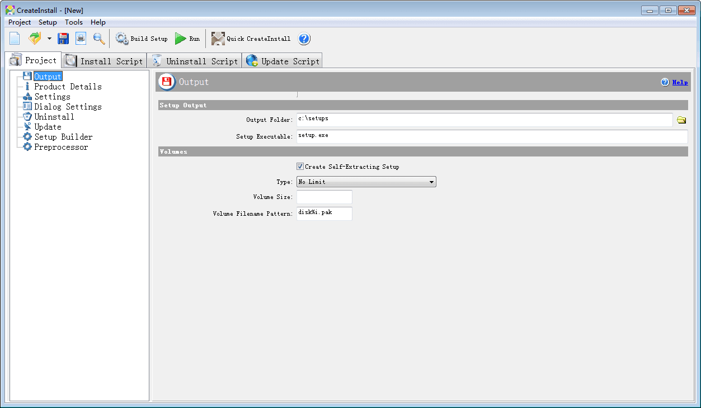This screenshot has width=701, height=408.
Task: Click the Help link in Output header
Action: click(680, 82)
